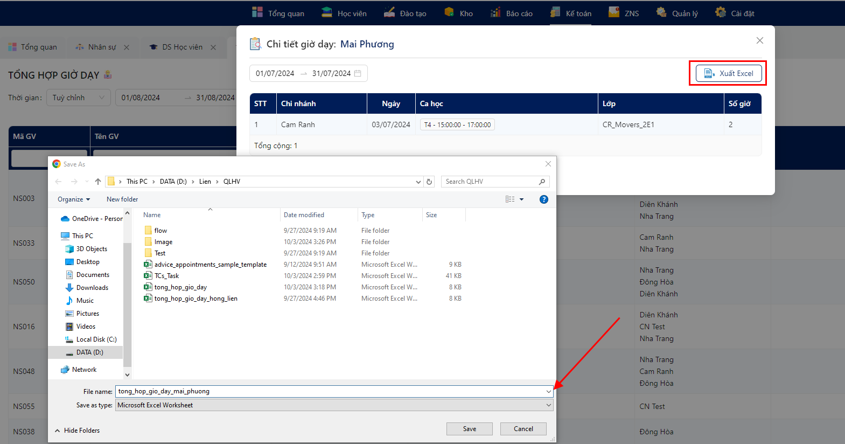Open the Báo cáo menu
Viewport: 845px width, 444px height.
click(x=512, y=13)
